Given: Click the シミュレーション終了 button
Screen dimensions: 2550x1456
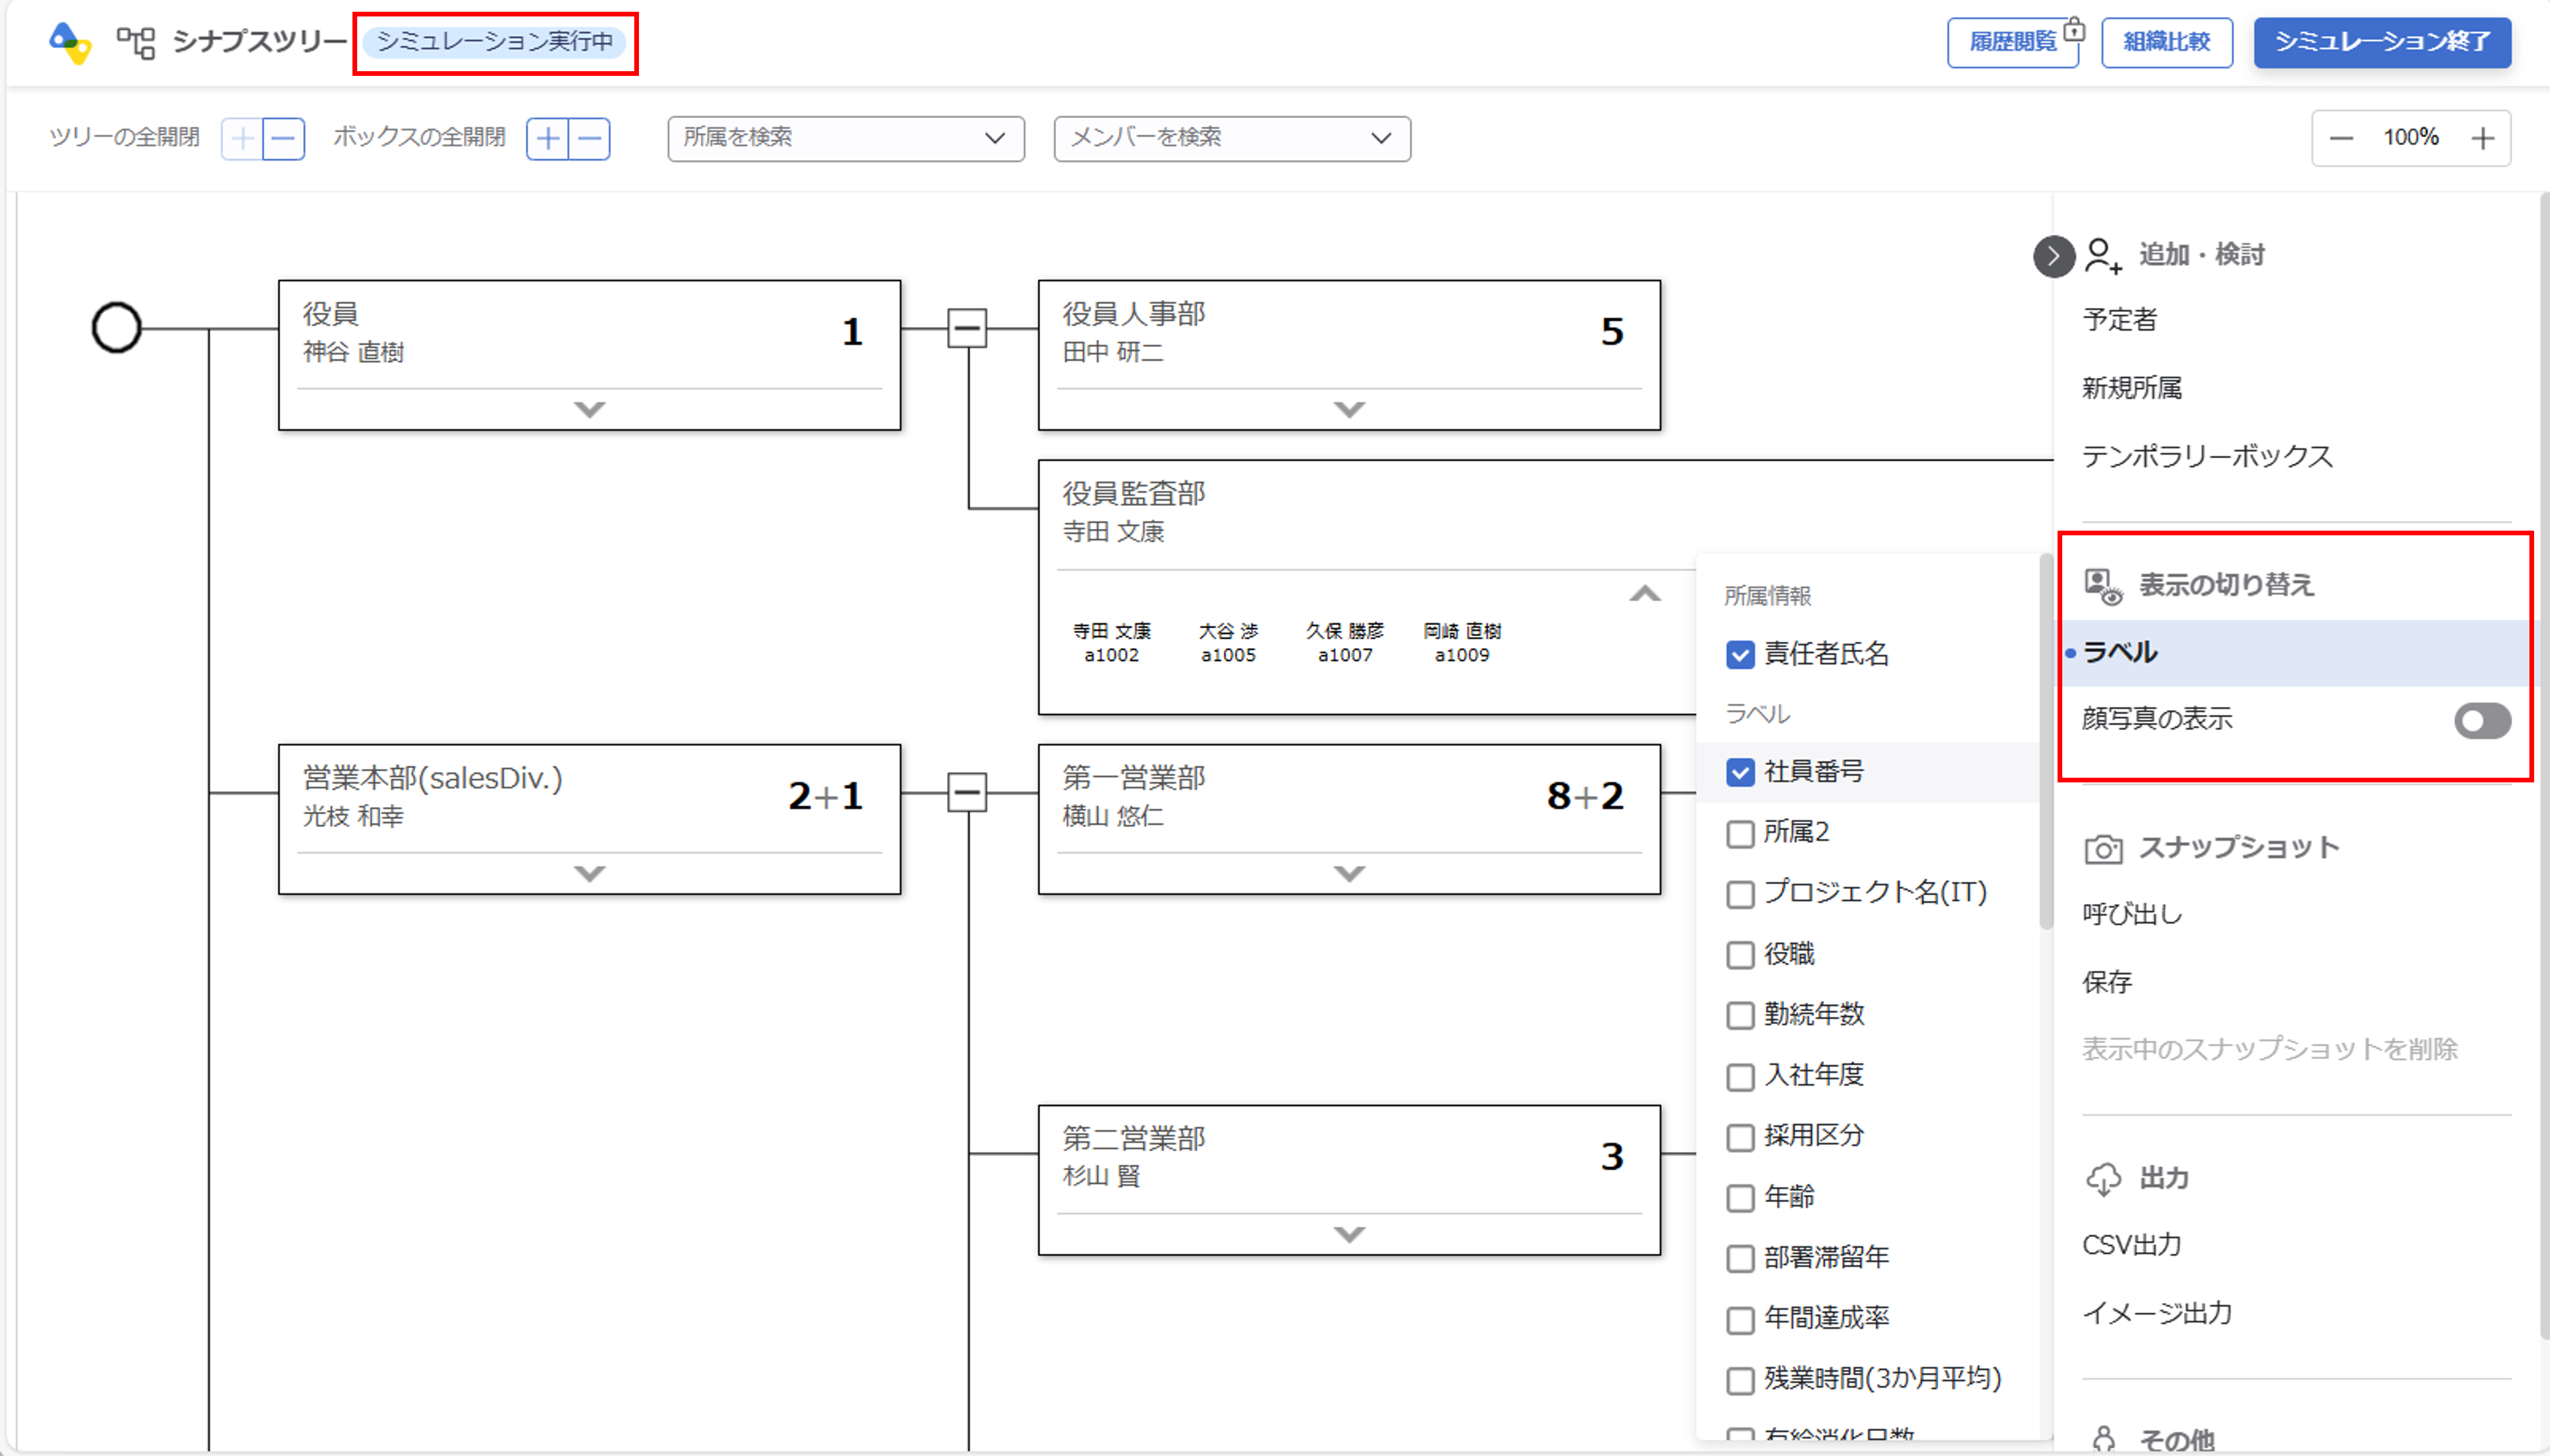Looking at the screenshot, I should (2382, 42).
